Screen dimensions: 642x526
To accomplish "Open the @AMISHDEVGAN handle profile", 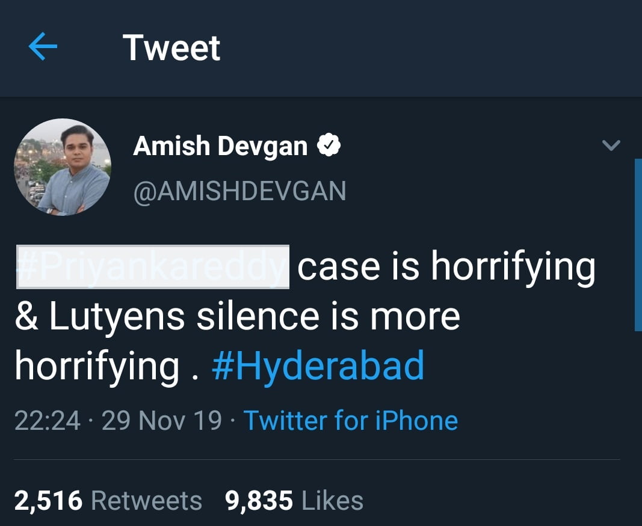I will click(239, 191).
